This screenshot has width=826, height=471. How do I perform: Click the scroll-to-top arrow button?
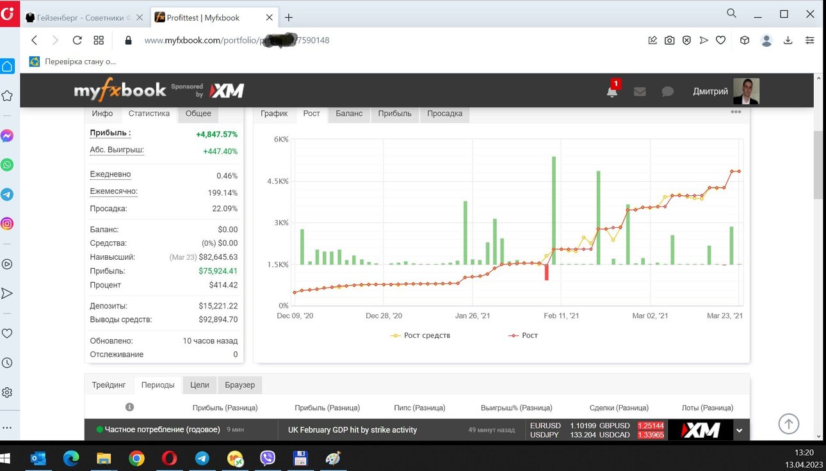coord(789,424)
